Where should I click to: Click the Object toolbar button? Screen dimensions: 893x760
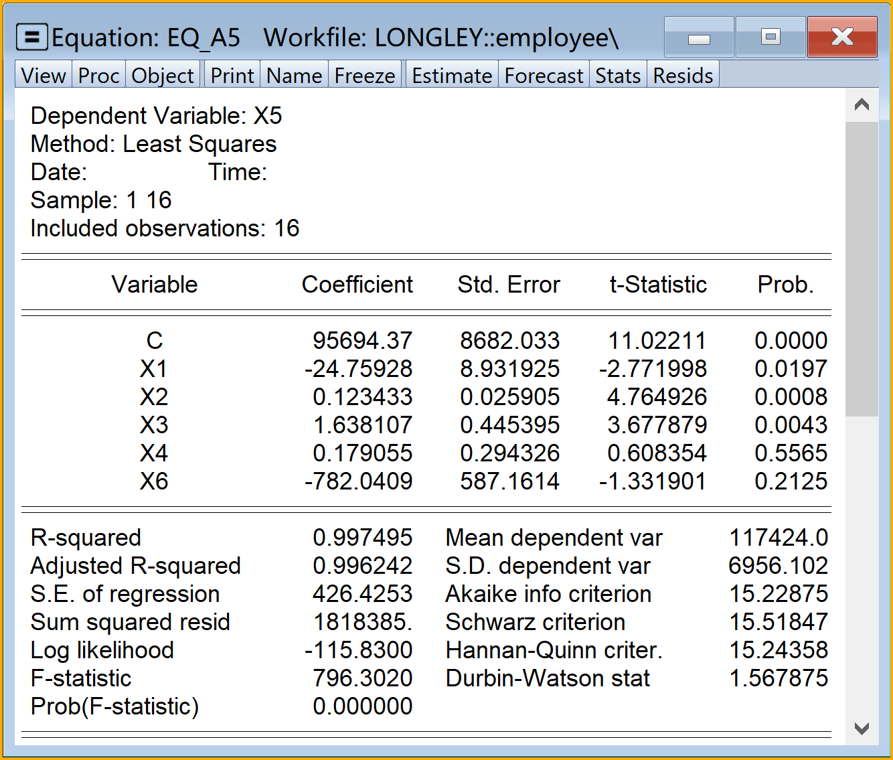tap(163, 76)
